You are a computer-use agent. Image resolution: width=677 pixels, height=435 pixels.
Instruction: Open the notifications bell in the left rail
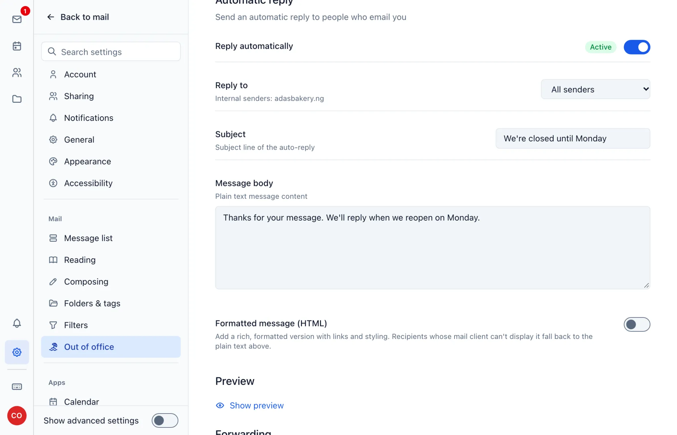(x=17, y=323)
